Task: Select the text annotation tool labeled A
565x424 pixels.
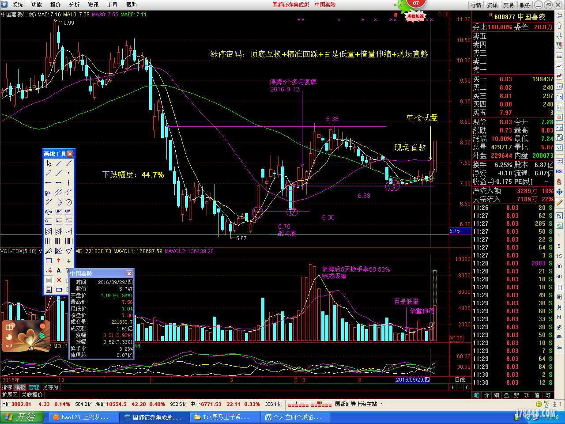Action: coord(59,270)
